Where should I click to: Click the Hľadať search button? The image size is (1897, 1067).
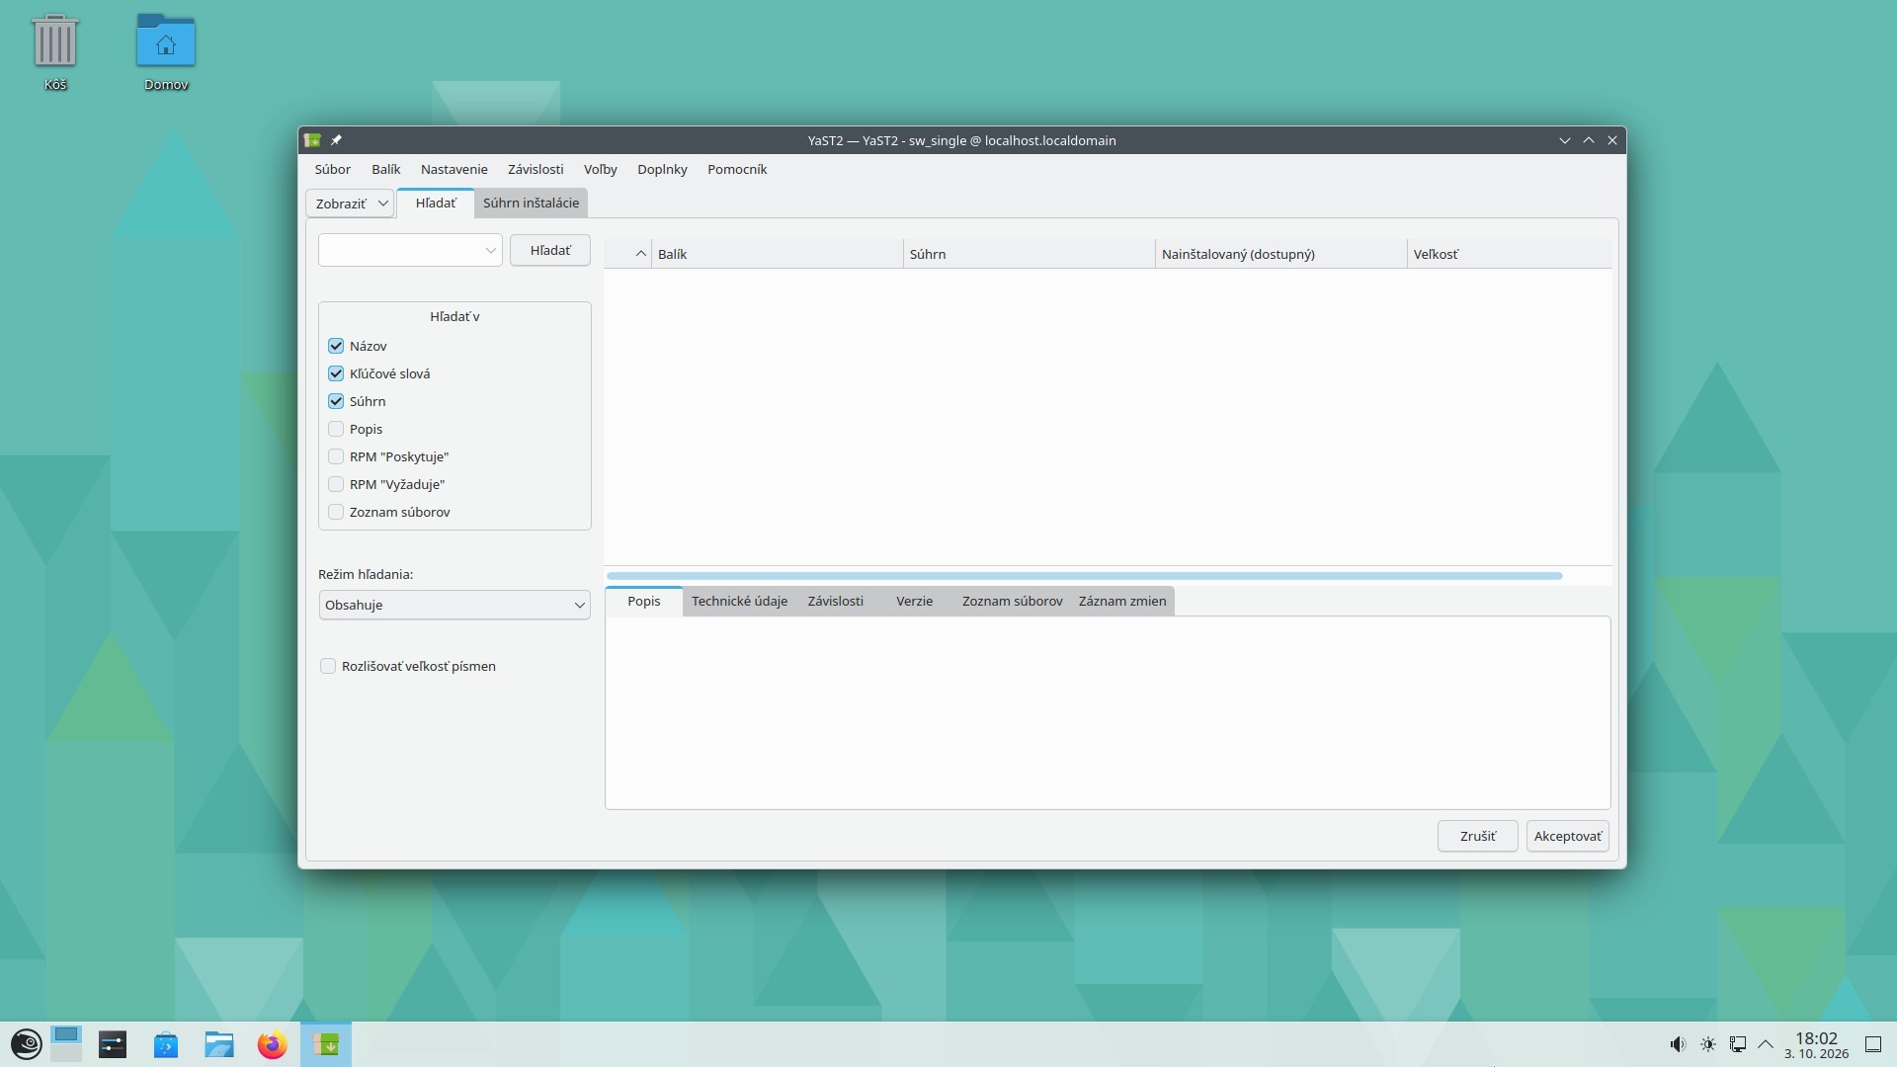(x=550, y=250)
